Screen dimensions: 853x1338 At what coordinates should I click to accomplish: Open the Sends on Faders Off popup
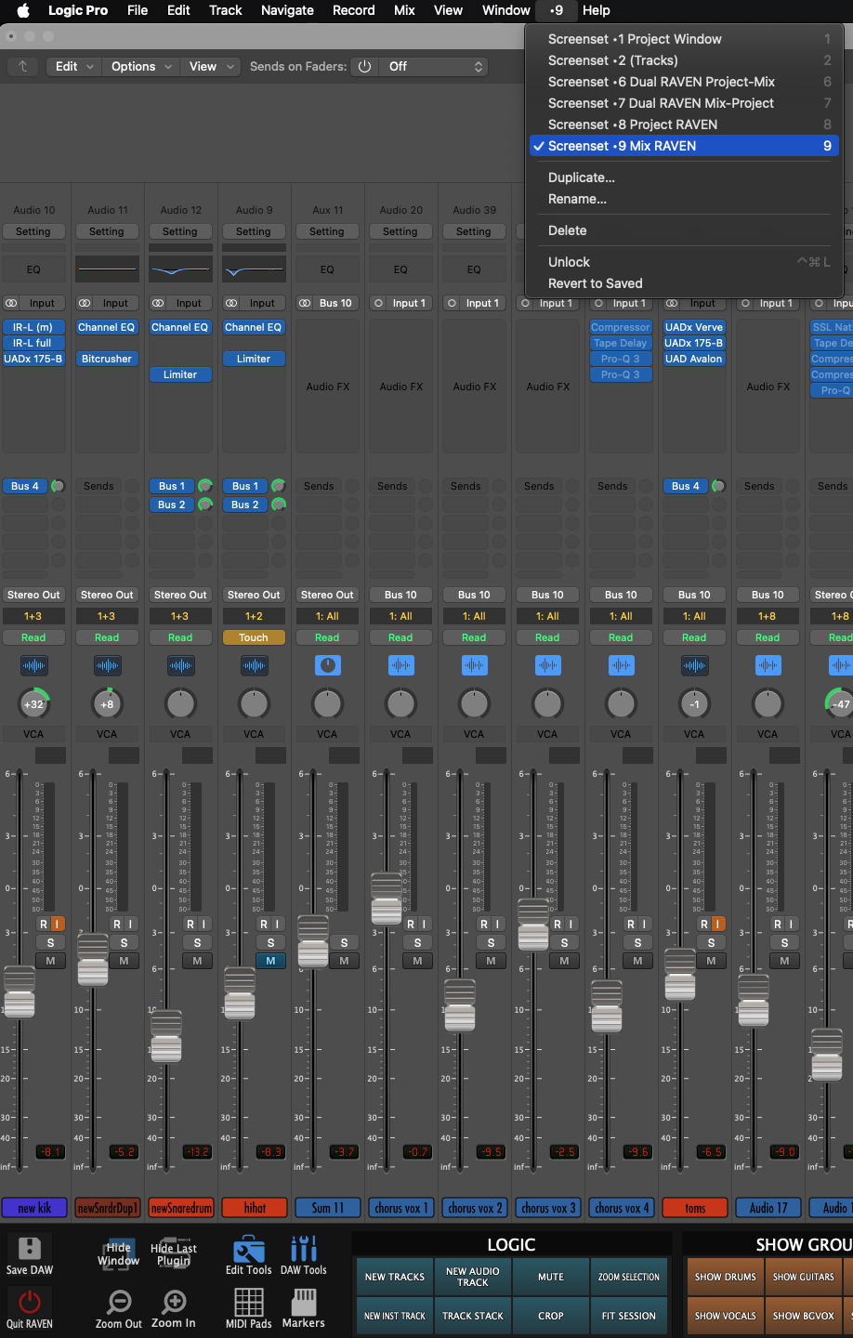point(435,67)
